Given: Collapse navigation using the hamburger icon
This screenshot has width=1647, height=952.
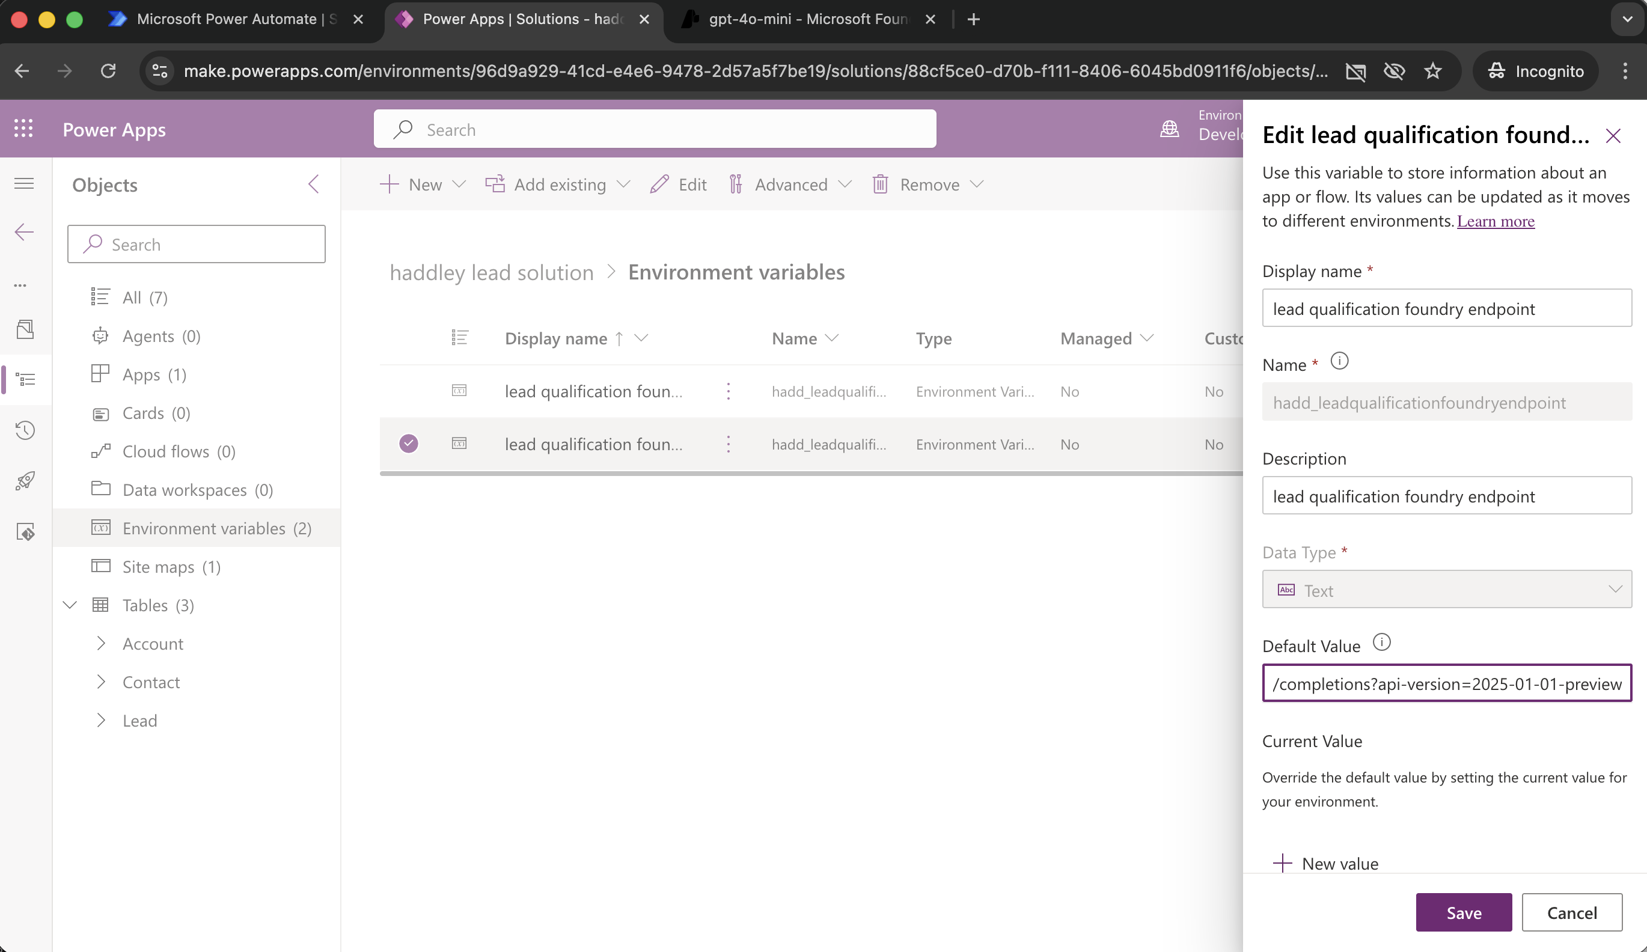Looking at the screenshot, I should coord(23,183).
